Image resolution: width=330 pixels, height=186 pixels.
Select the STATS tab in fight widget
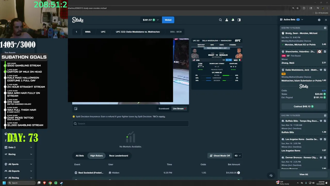(221, 45)
